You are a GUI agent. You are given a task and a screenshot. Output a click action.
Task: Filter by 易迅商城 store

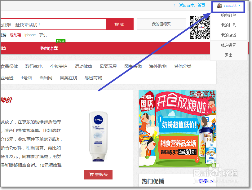(x=93, y=78)
